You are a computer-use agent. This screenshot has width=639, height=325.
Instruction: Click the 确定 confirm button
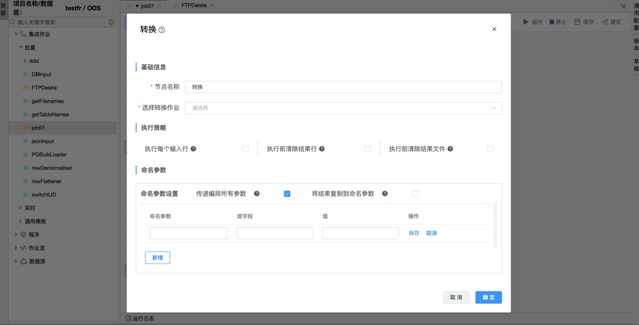[488, 297]
